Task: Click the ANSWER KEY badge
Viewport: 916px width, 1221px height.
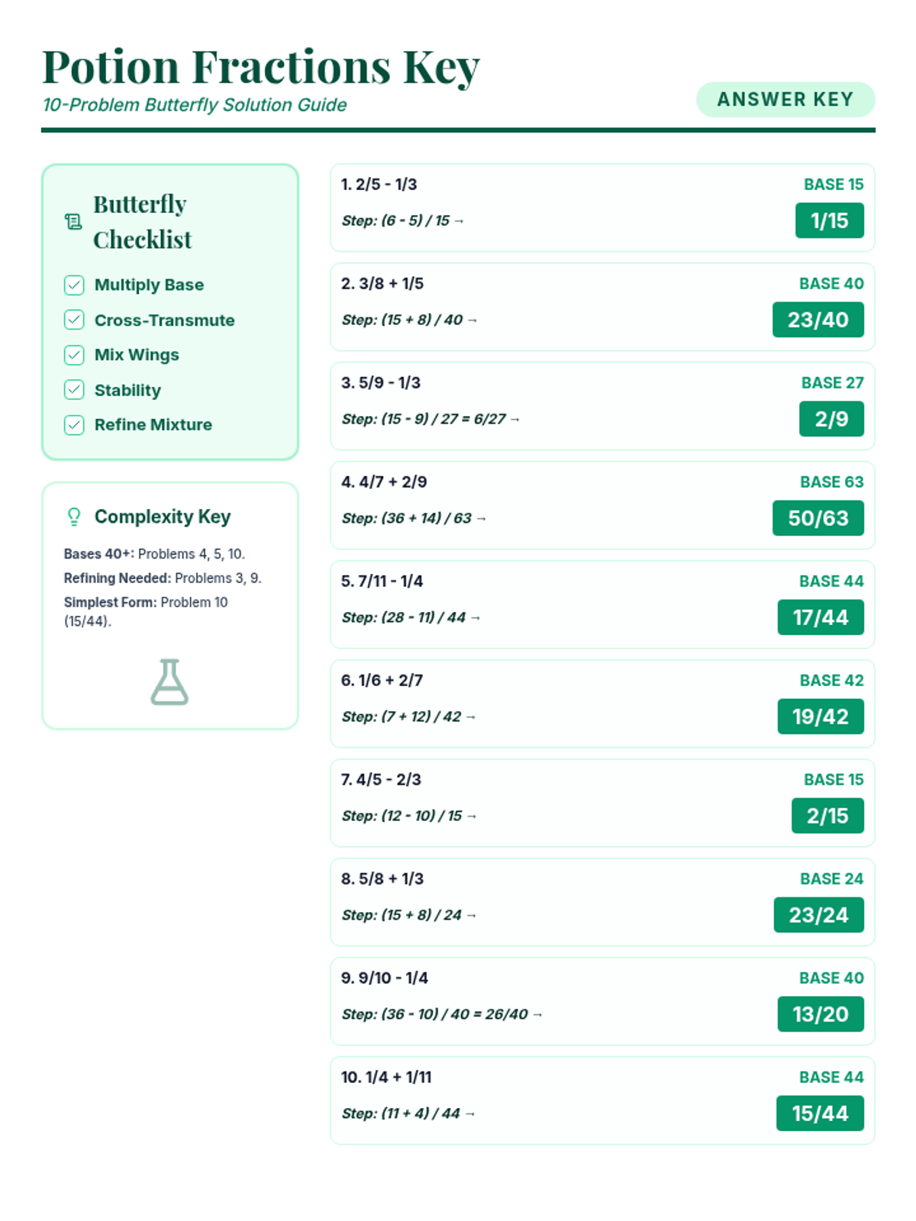Action: [785, 100]
